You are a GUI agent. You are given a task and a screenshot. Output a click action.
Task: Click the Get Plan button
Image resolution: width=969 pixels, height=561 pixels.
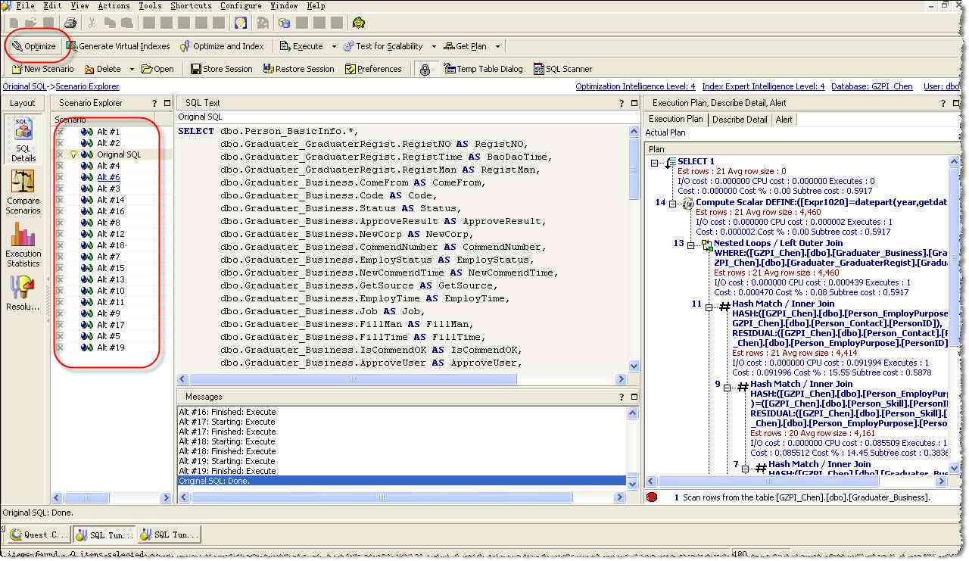pos(465,46)
